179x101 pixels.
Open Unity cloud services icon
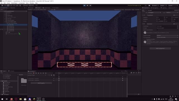(149, 5)
